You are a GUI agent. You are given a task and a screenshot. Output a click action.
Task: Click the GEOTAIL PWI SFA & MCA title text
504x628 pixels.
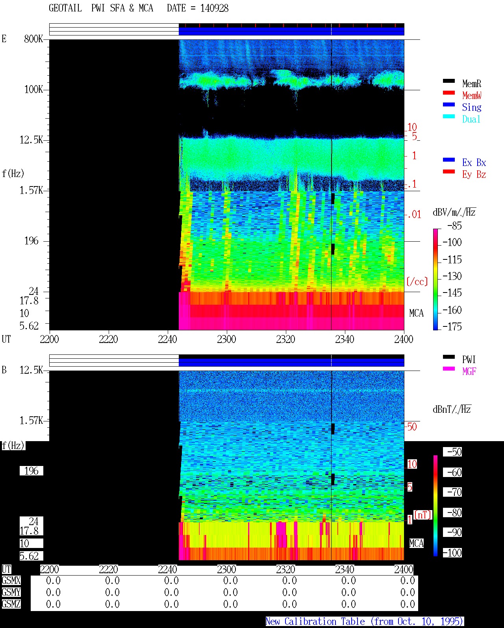click(101, 8)
